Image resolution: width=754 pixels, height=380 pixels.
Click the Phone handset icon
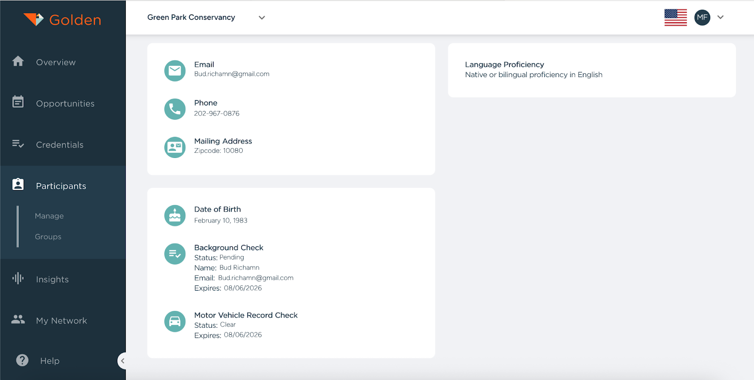[x=175, y=109]
